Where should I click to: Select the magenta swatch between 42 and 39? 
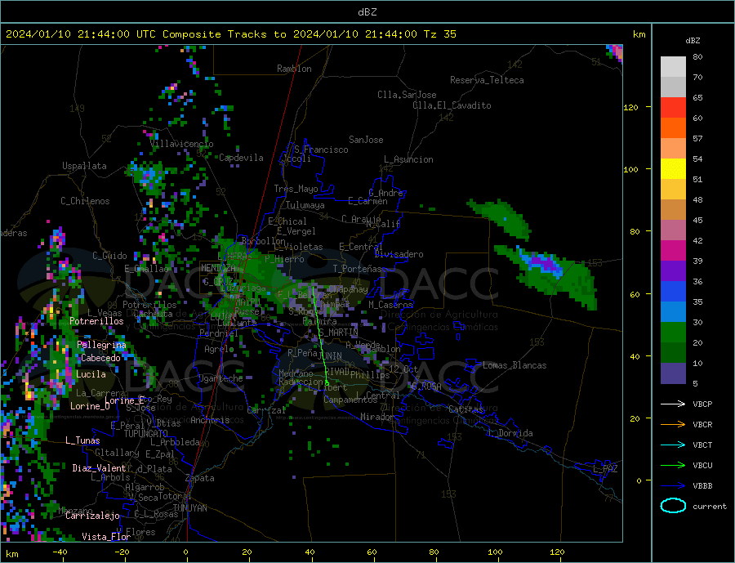point(673,251)
